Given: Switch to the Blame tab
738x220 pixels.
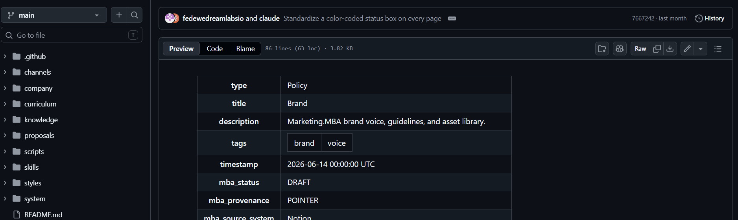Looking at the screenshot, I should coord(245,49).
